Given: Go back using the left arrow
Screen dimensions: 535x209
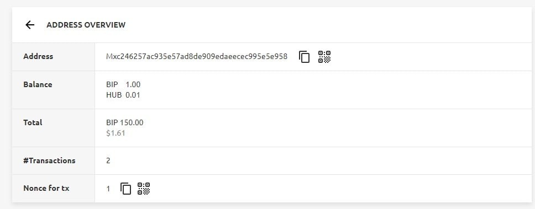Looking at the screenshot, I should (30, 25).
